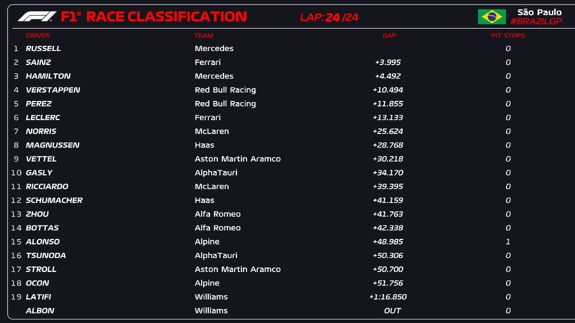The image size is (575, 323).
Task: Select ALBON's OUT status
Action: coord(393,311)
